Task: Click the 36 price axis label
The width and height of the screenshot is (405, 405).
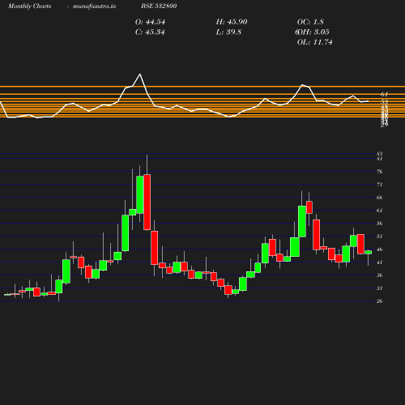Action: click(380, 275)
